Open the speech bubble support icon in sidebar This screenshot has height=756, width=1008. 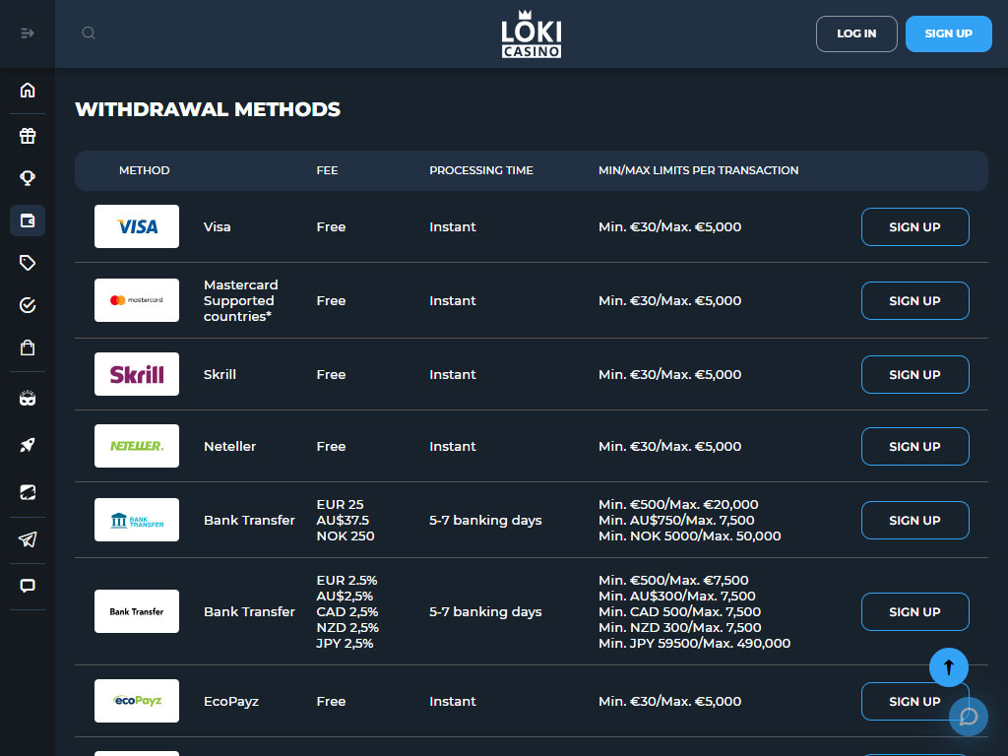click(28, 586)
